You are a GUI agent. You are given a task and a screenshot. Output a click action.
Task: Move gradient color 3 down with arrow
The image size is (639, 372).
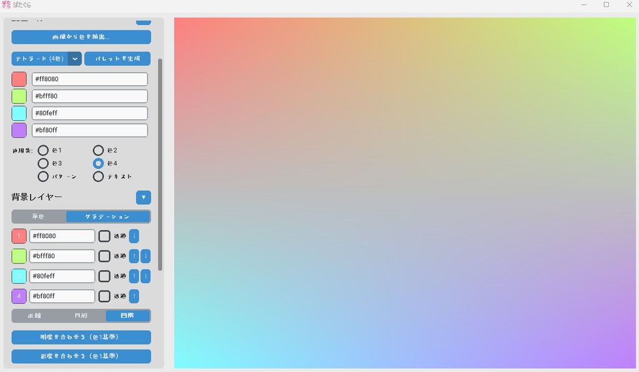[x=145, y=276]
